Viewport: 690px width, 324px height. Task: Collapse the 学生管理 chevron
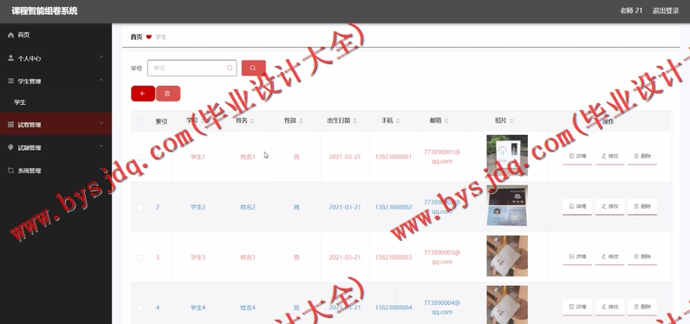(101, 80)
